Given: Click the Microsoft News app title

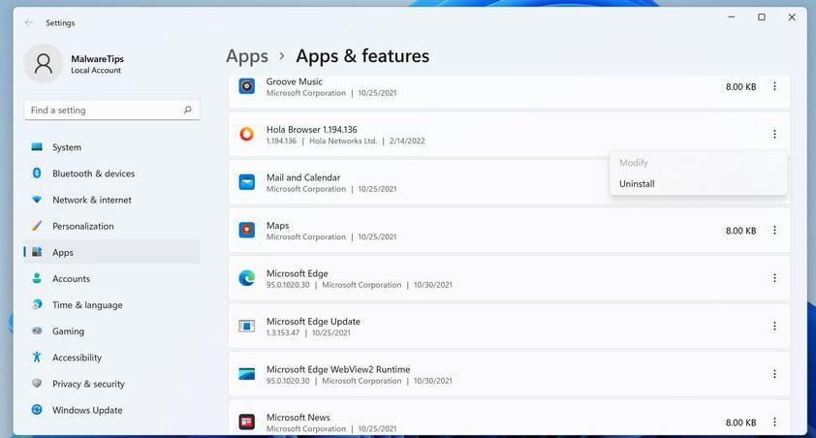Looking at the screenshot, I should [x=298, y=418].
